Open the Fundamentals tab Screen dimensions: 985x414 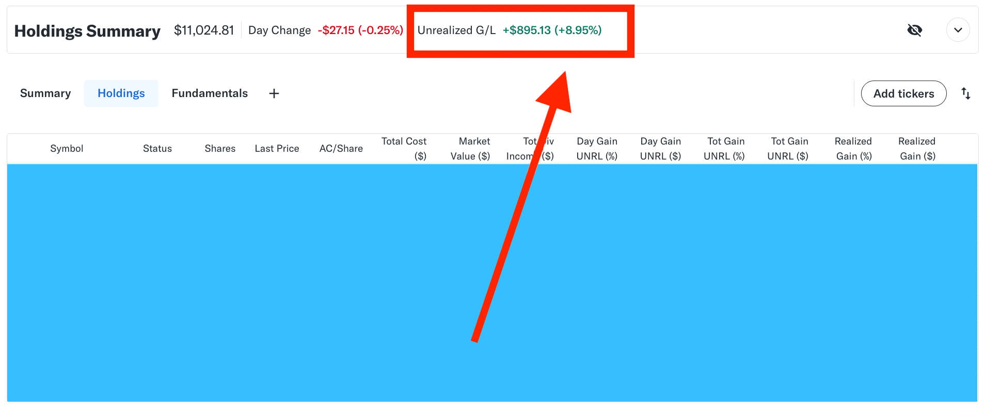[210, 93]
